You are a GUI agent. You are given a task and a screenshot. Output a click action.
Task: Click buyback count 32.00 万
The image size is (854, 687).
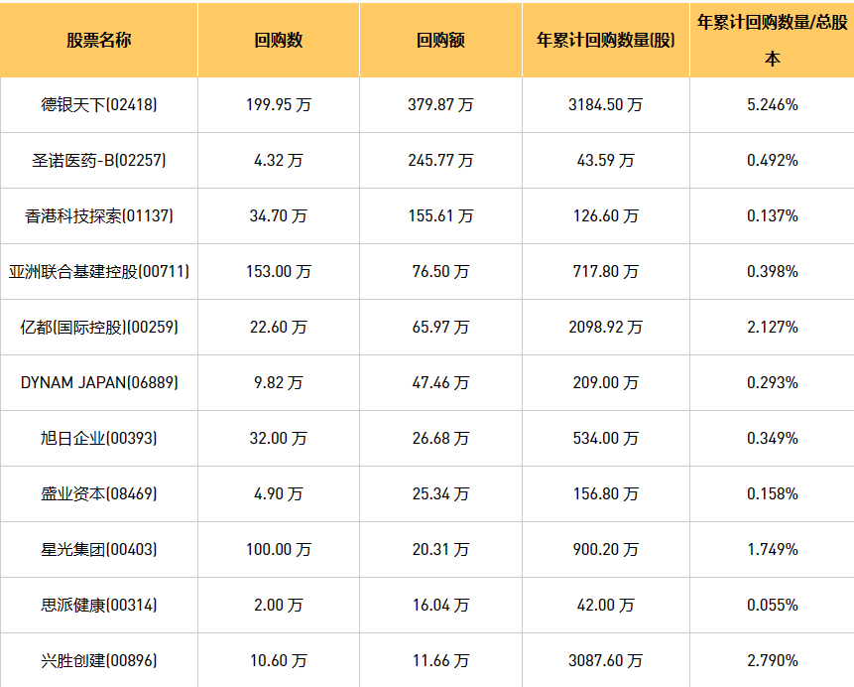(x=279, y=439)
